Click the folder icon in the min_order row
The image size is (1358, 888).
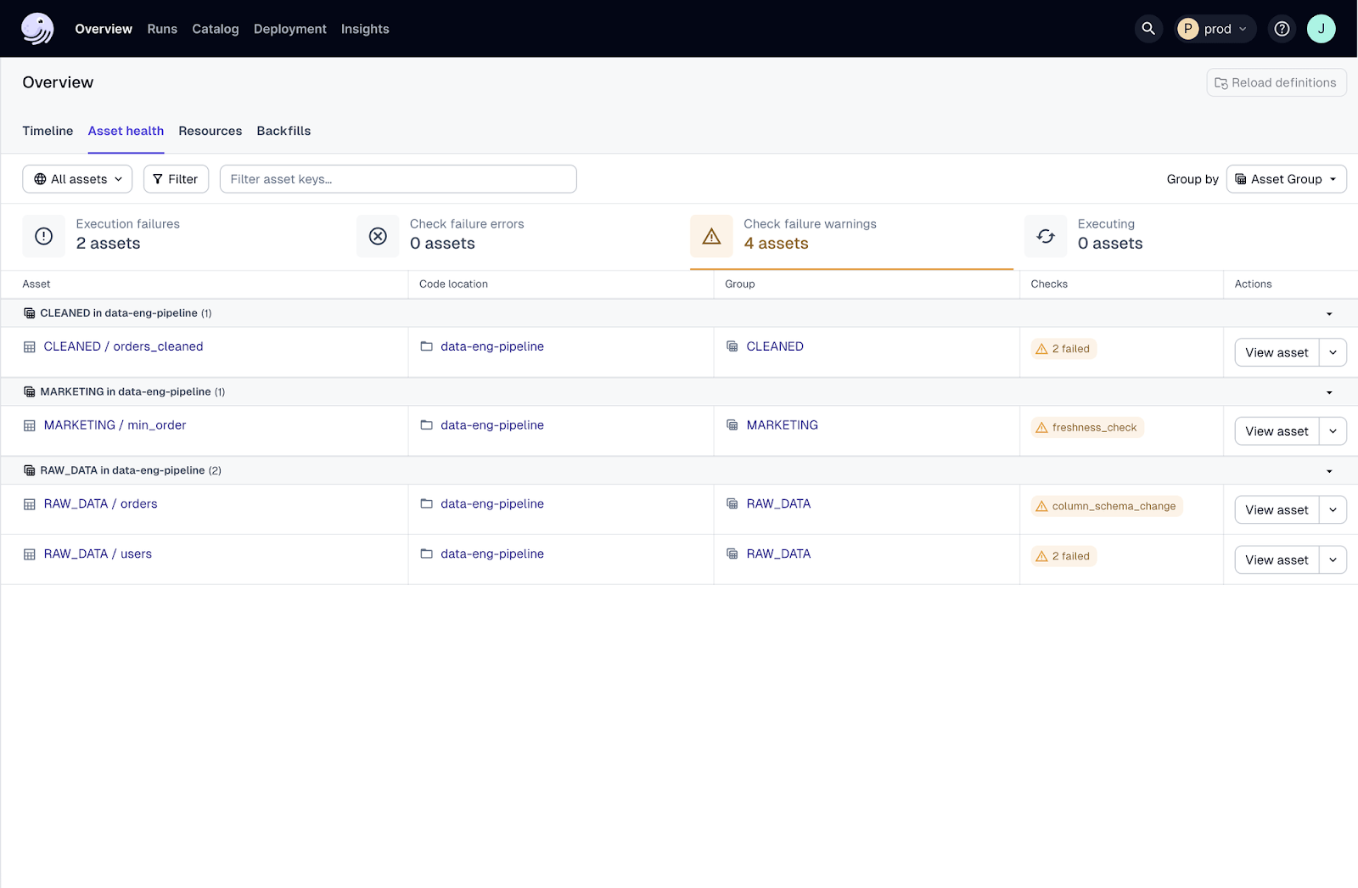[427, 425]
